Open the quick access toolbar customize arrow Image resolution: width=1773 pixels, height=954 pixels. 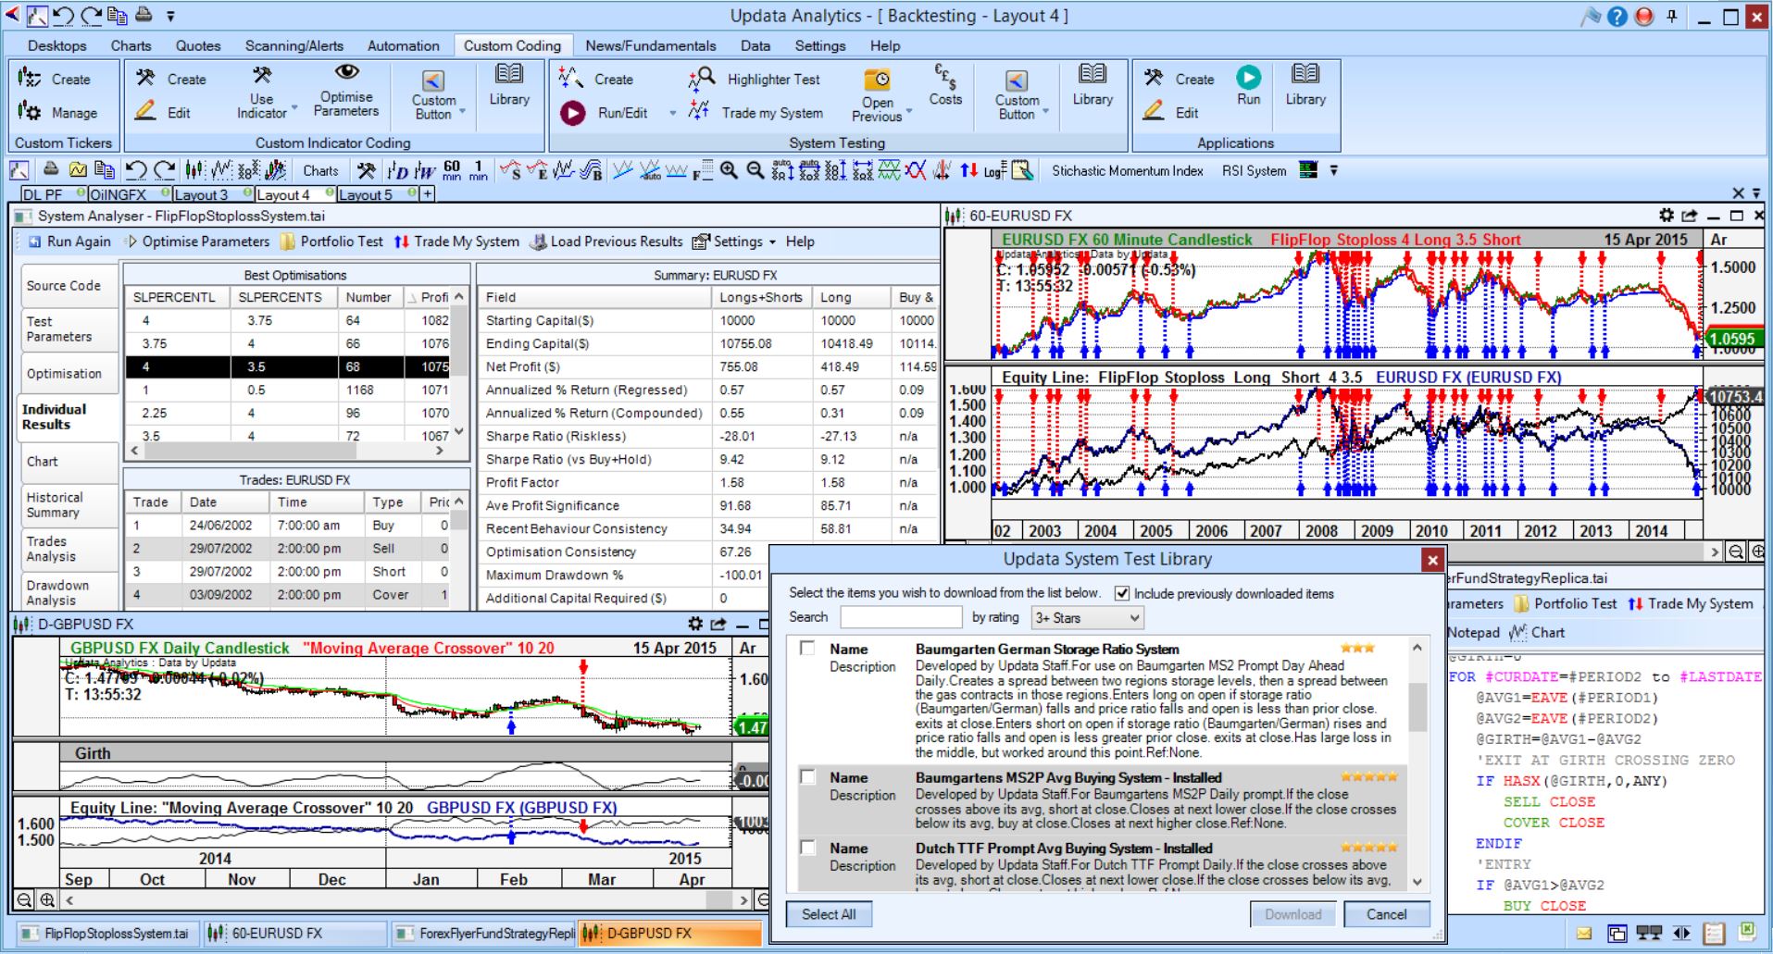pyautogui.click(x=170, y=16)
